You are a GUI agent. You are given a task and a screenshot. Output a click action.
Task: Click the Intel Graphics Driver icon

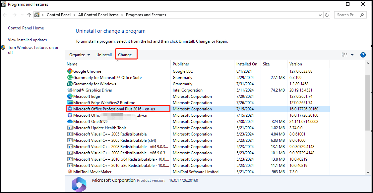point(70,90)
